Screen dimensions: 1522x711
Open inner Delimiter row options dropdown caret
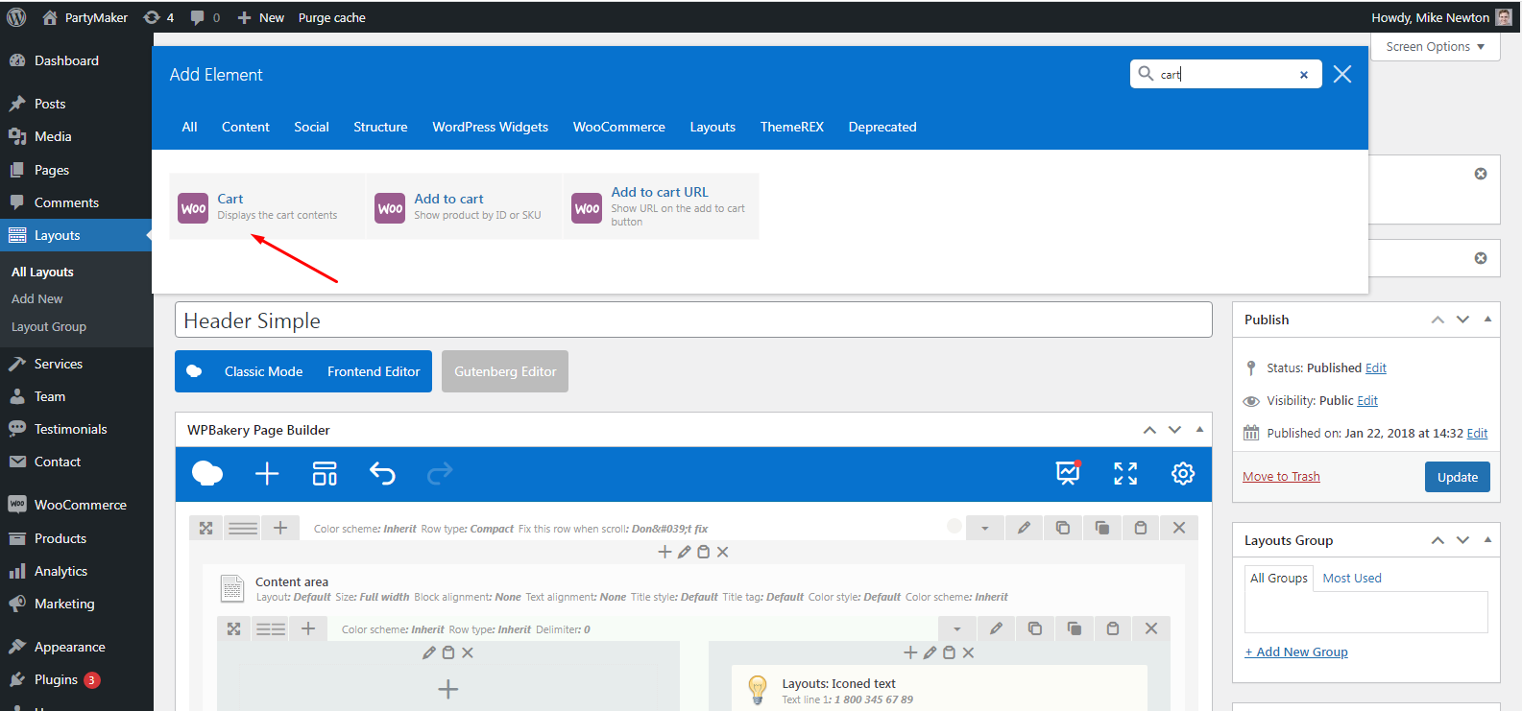pos(957,628)
